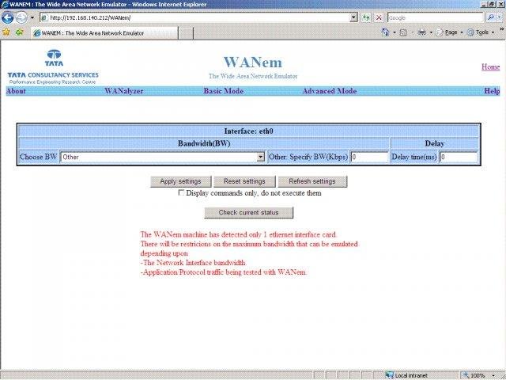506x380 pixels.
Task: Click the Print toolbar icon
Action: pos(421,32)
